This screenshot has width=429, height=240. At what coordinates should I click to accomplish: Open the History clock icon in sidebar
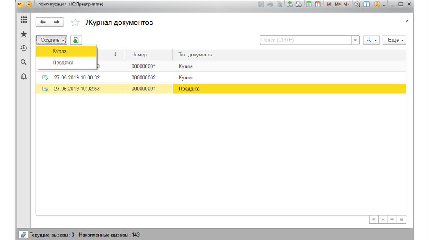pos(24,48)
